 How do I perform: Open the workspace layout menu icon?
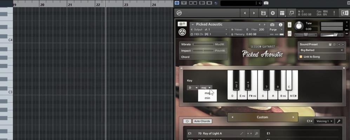click(282, 13)
